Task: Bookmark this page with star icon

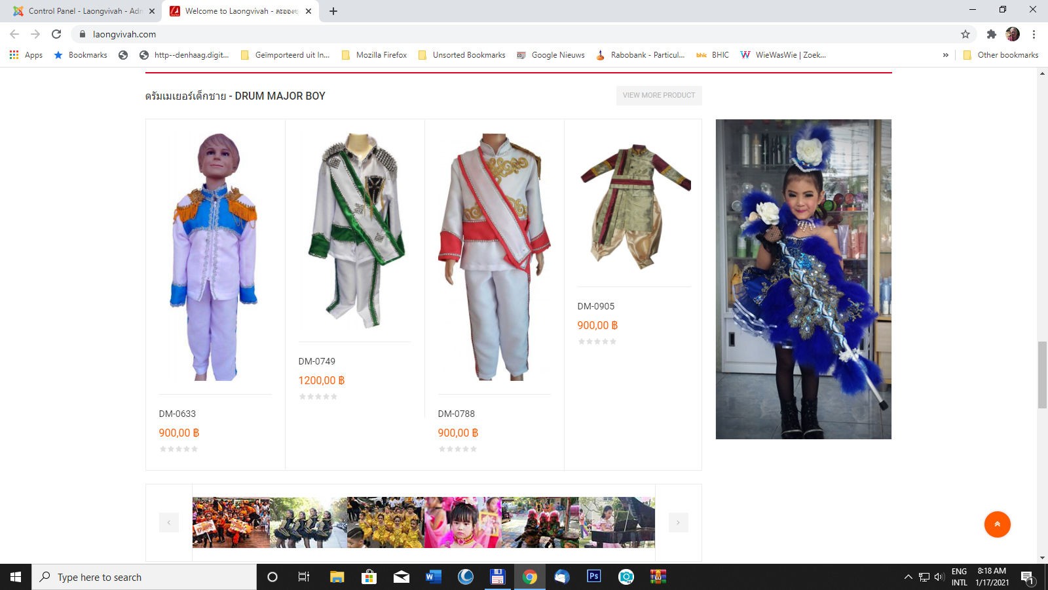Action: click(965, 34)
